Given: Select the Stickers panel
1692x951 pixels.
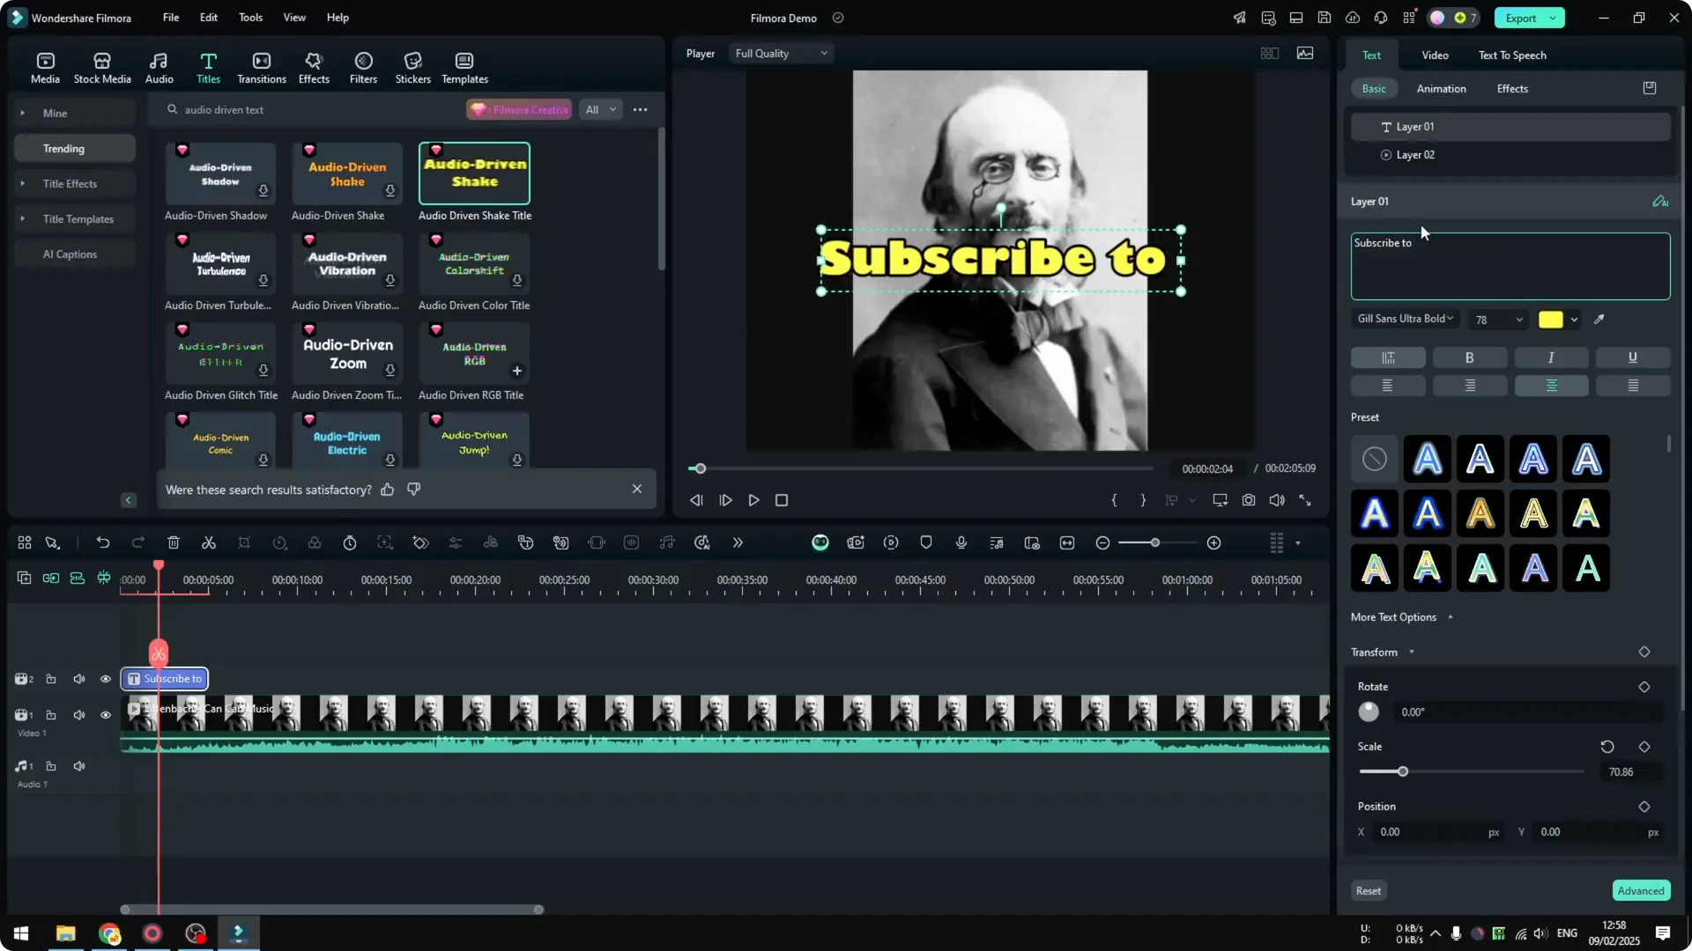Looking at the screenshot, I should pyautogui.click(x=412, y=66).
